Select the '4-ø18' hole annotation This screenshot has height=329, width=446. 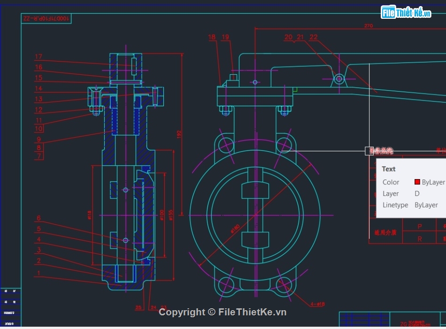(x=317, y=304)
